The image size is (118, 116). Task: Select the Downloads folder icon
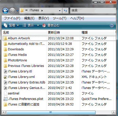tap(5, 49)
